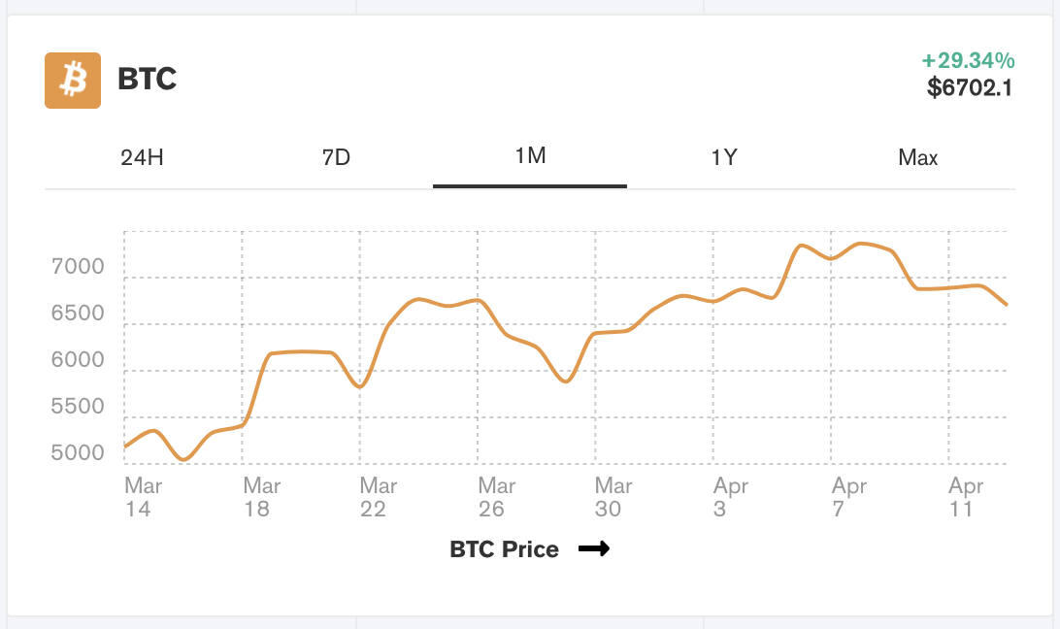Click the Apr 11 date label
Viewport: 1060px width, 629px height.
pos(966,496)
